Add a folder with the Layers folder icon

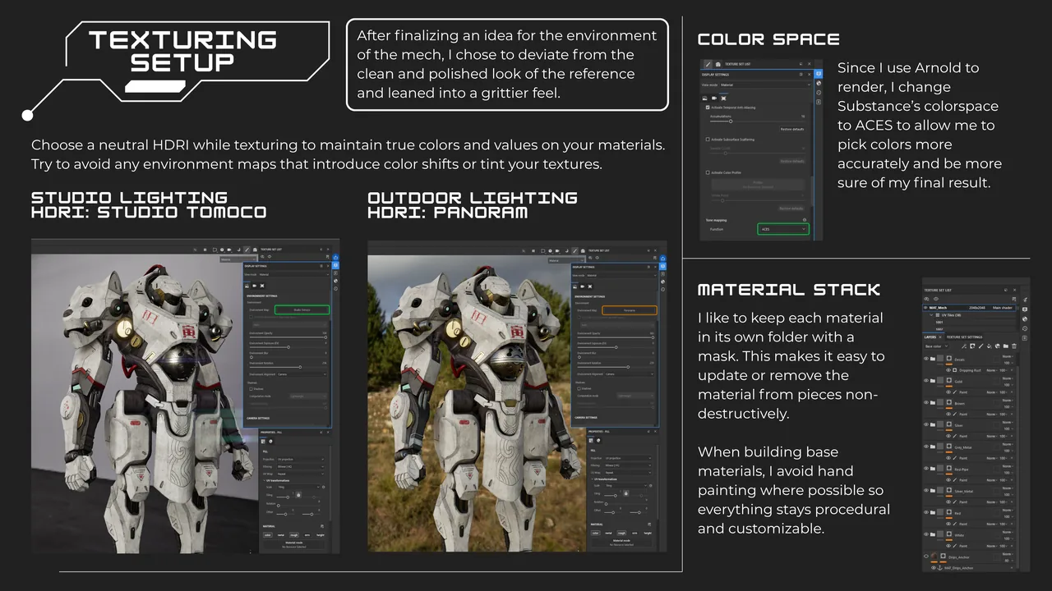coord(1006,346)
